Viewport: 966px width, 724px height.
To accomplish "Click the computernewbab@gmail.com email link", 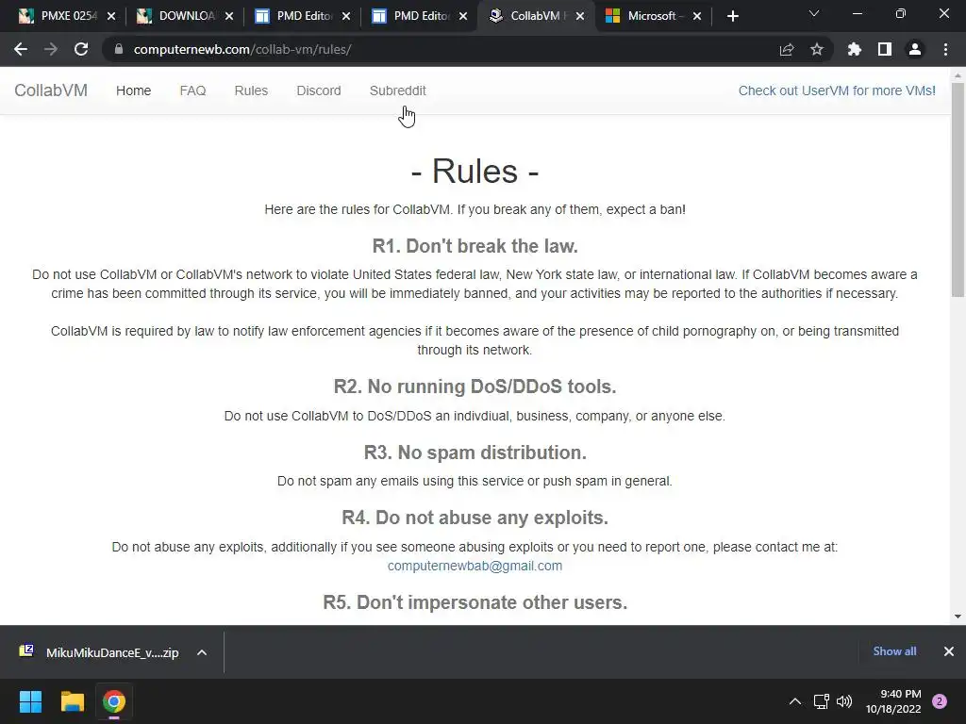I will pyautogui.click(x=475, y=566).
